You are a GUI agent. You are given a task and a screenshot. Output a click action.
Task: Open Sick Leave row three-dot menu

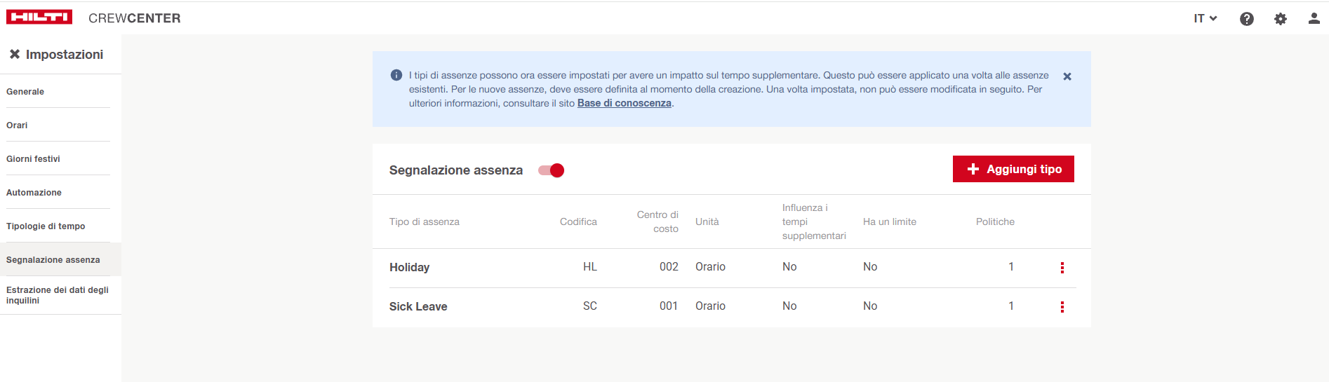(x=1062, y=307)
